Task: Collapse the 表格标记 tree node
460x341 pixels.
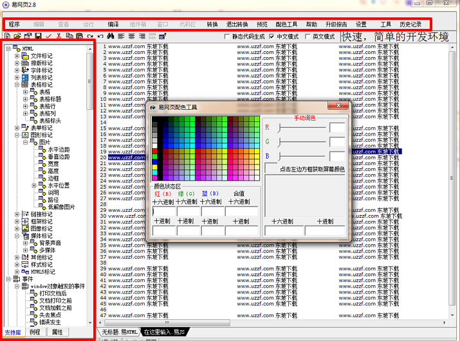Action: [x=17, y=85]
